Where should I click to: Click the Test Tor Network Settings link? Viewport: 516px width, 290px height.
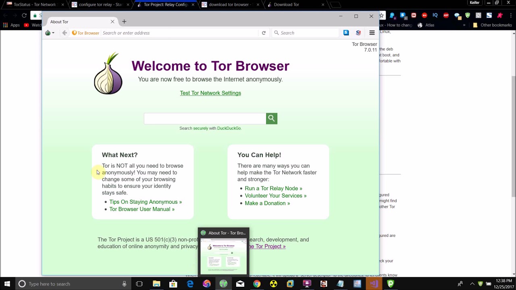tap(210, 93)
